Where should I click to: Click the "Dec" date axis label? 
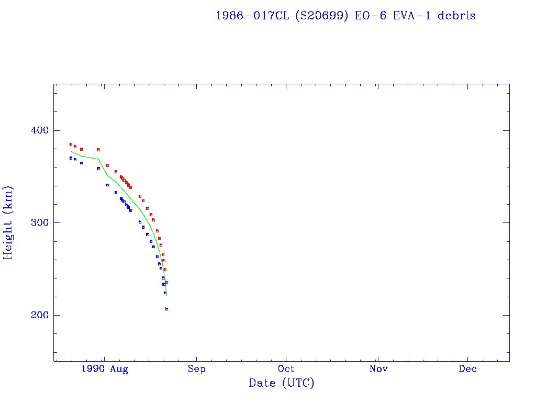click(x=468, y=369)
